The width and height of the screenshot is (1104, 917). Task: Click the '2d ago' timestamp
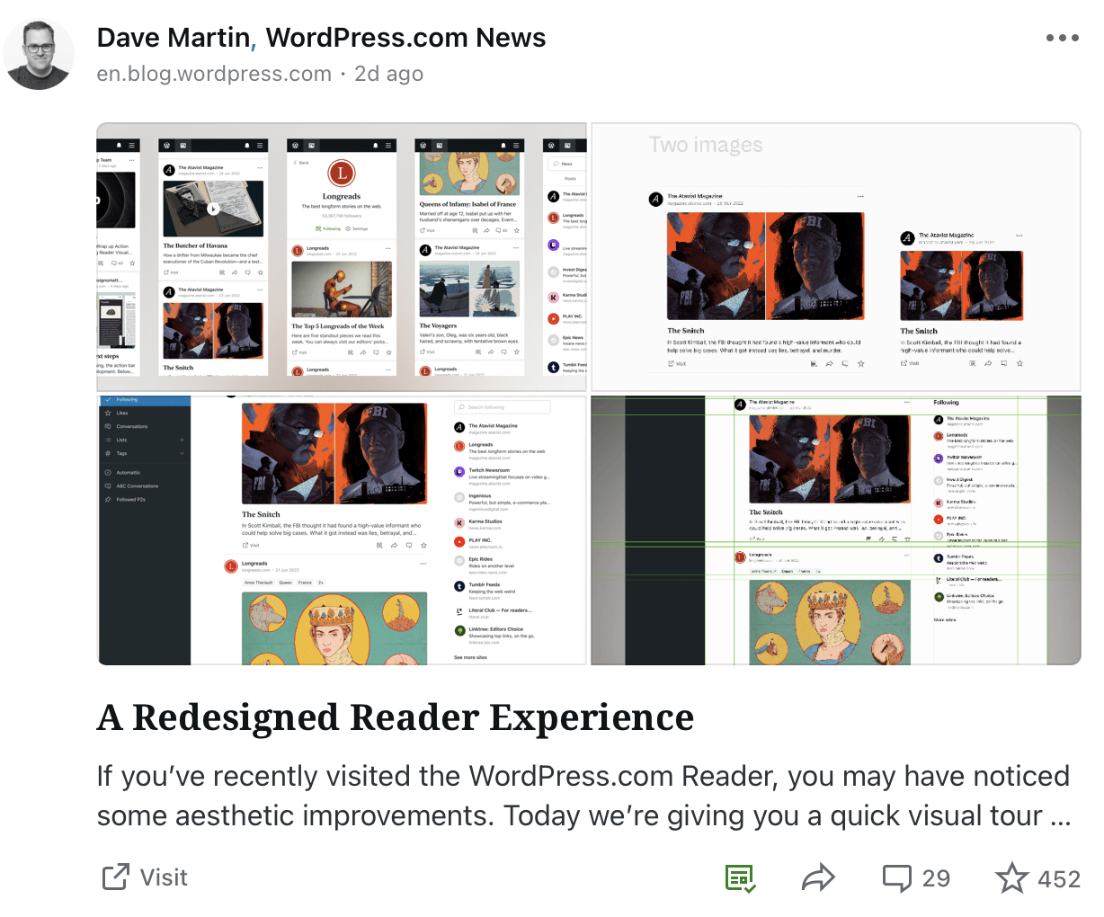pyautogui.click(x=388, y=74)
